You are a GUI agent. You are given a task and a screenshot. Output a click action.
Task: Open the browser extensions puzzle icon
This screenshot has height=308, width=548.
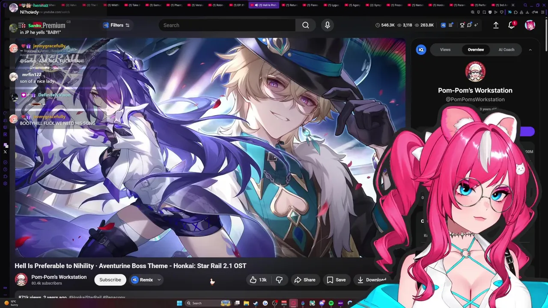(x=515, y=12)
